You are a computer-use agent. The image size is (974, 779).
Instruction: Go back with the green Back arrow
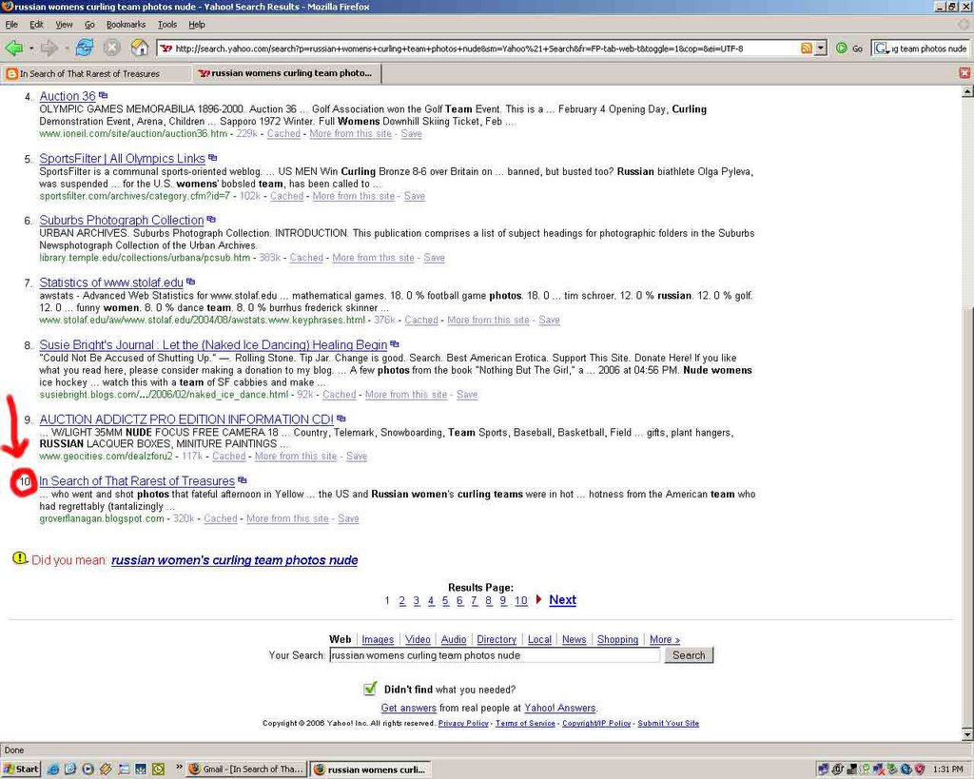(x=13, y=48)
